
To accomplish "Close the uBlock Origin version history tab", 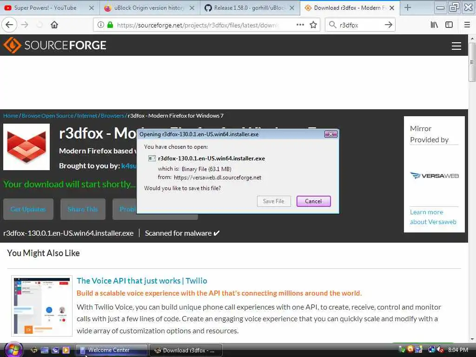I will [x=192, y=8].
